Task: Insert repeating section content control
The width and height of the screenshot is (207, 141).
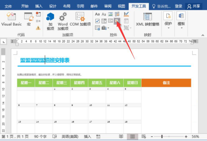Action: 98,28
